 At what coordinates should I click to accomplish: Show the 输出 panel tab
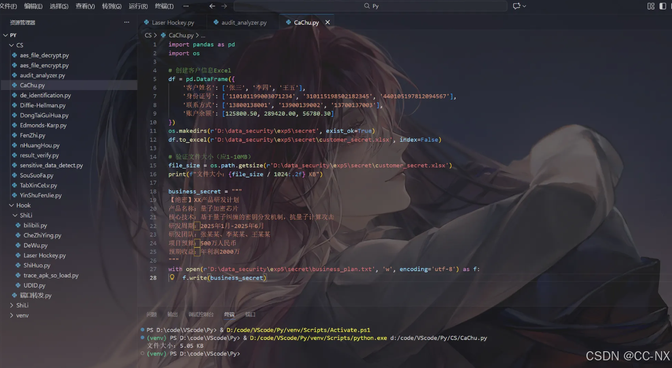172,314
